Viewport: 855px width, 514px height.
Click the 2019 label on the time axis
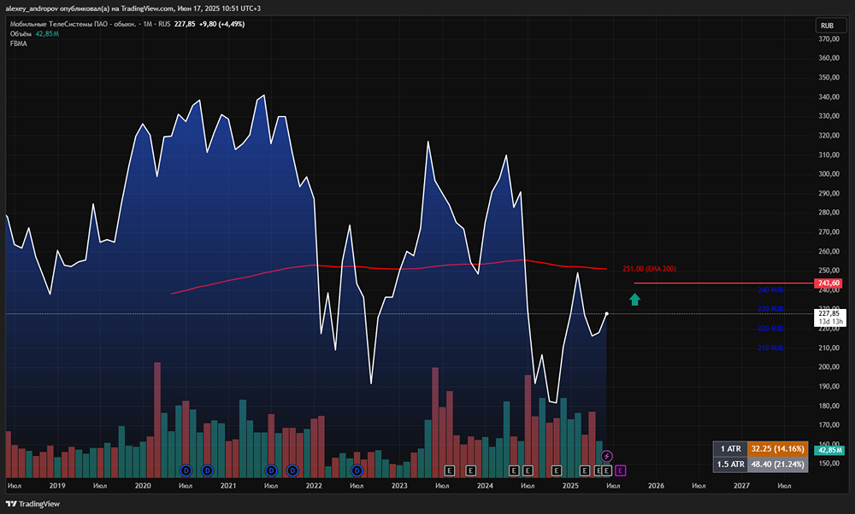coord(57,486)
